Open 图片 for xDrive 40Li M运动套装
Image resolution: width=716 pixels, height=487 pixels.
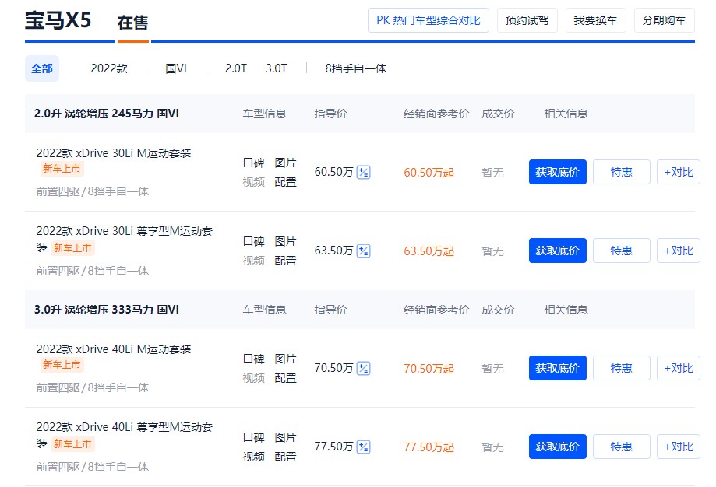pyautogui.click(x=285, y=359)
